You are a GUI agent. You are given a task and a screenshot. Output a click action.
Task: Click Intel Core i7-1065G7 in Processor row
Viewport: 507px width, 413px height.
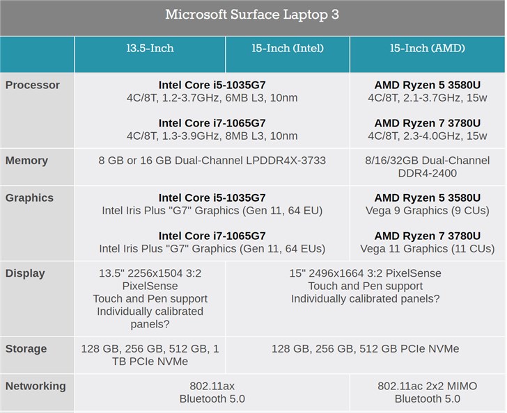[212, 123]
